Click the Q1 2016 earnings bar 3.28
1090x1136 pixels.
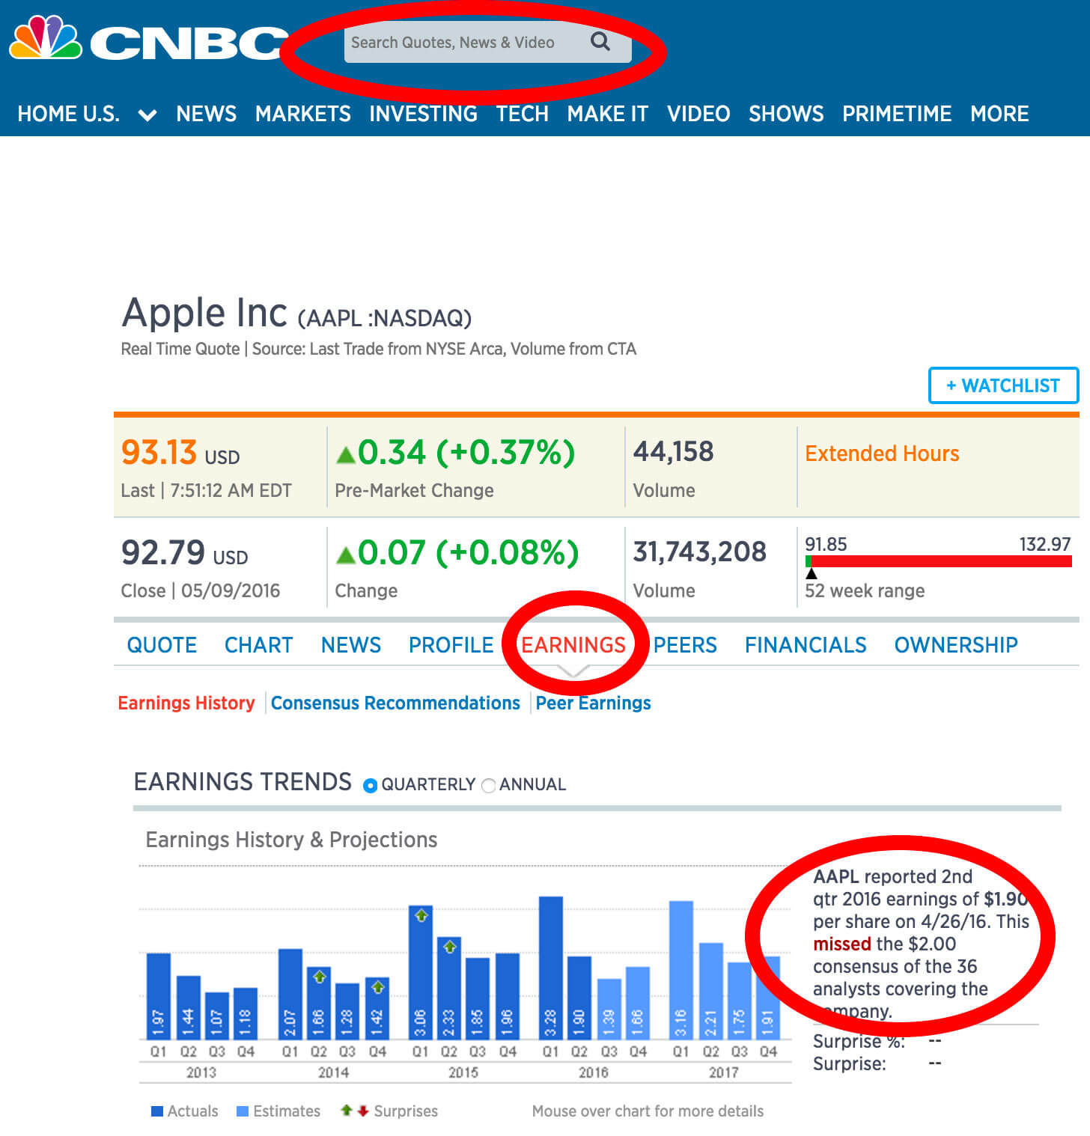click(550, 968)
